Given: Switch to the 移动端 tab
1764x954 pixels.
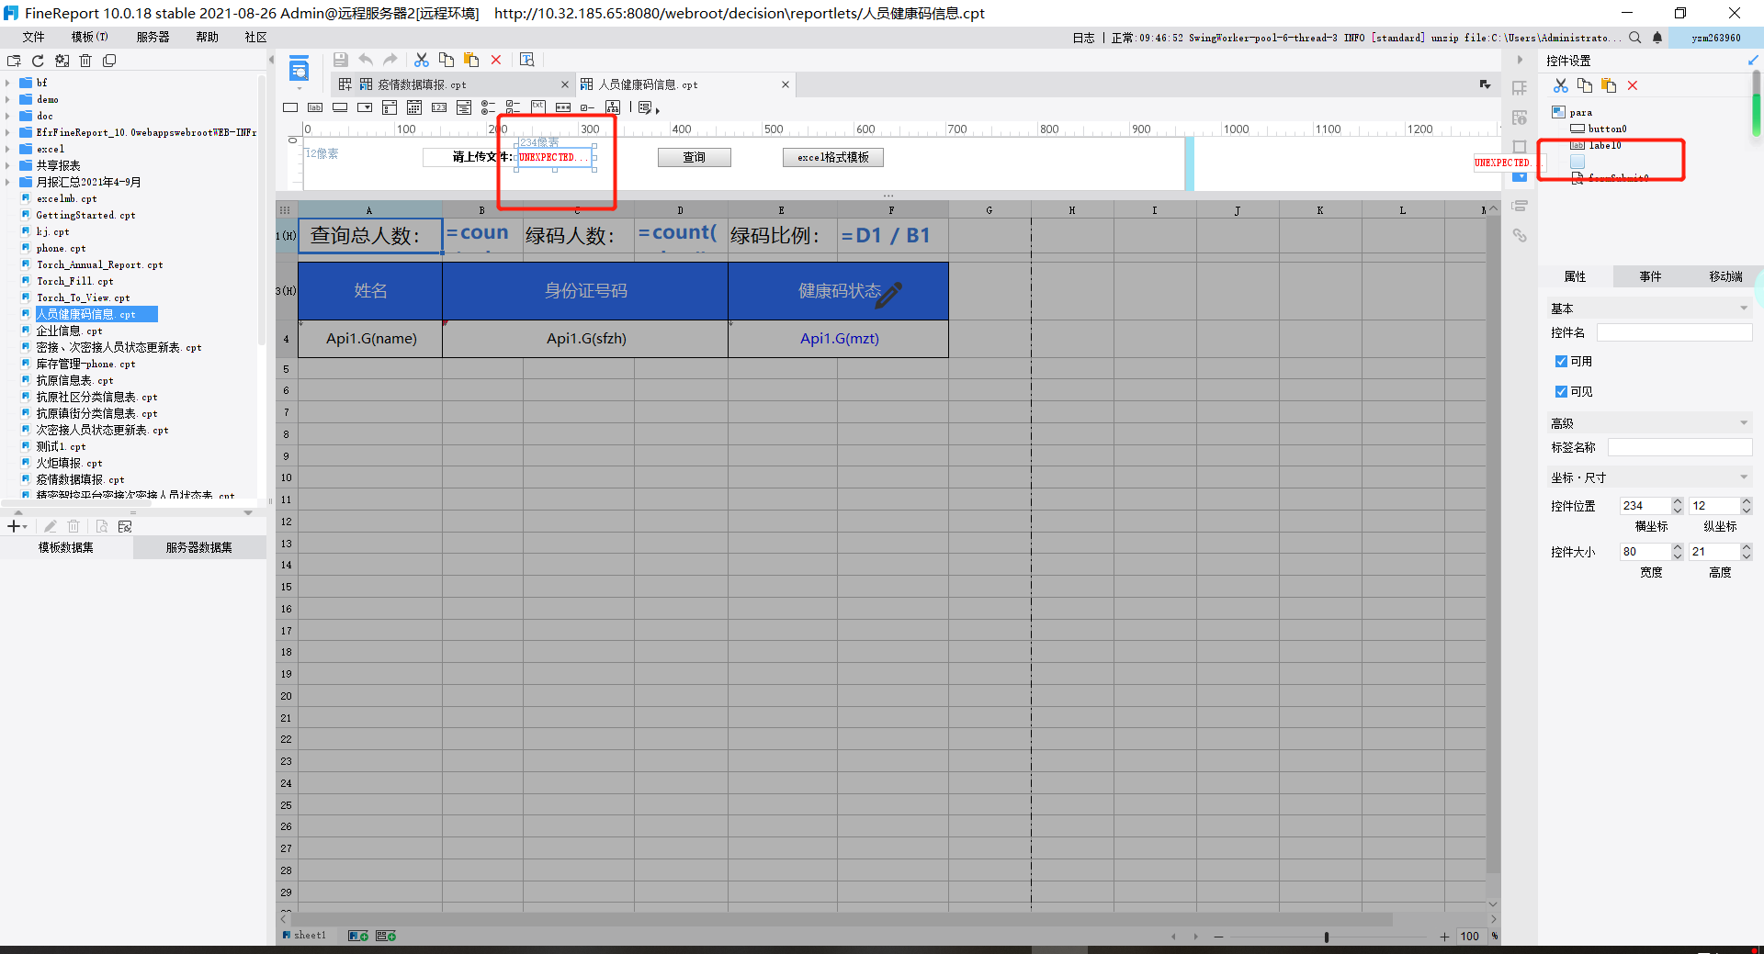Looking at the screenshot, I should 1725,276.
